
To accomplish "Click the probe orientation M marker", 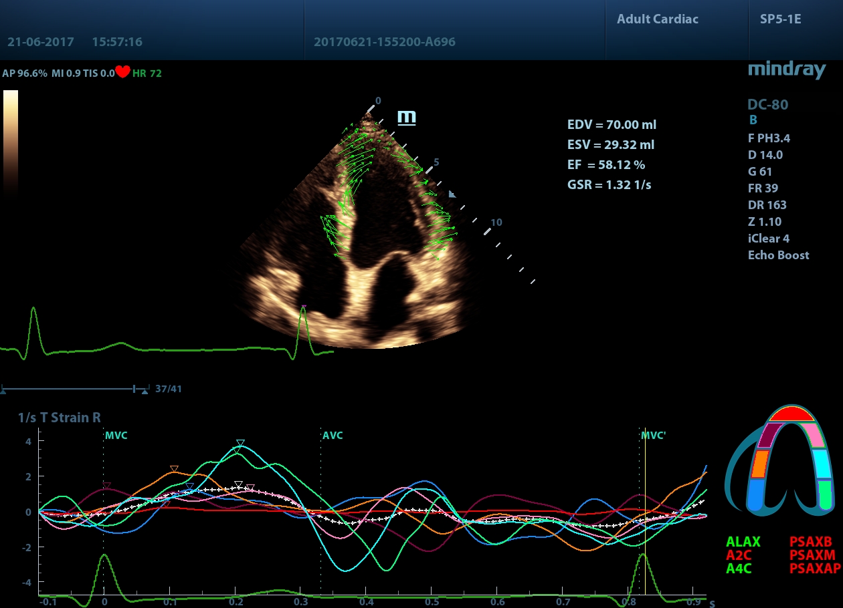I will (407, 118).
